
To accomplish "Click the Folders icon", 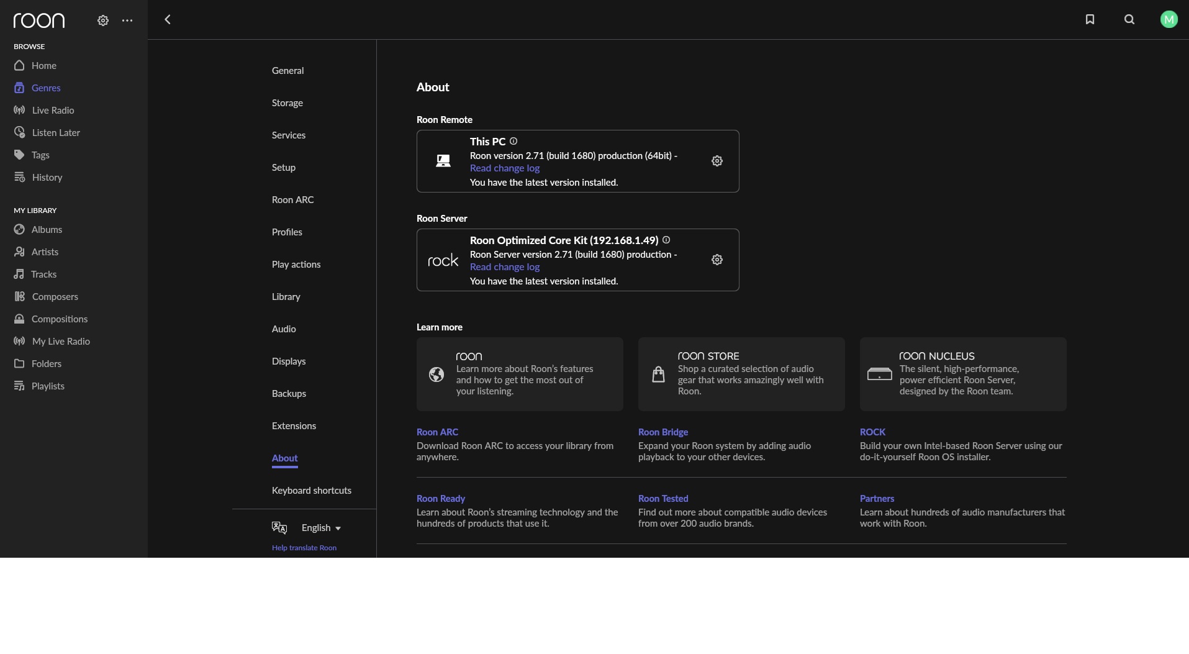I will (x=19, y=363).
